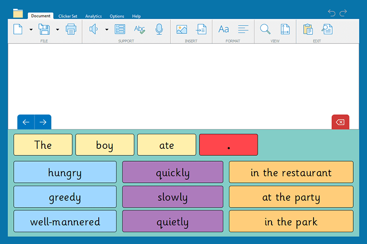Open the speech options dropdown arrow
The image size is (367, 244).
pyautogui.click(x=107, y=30)
